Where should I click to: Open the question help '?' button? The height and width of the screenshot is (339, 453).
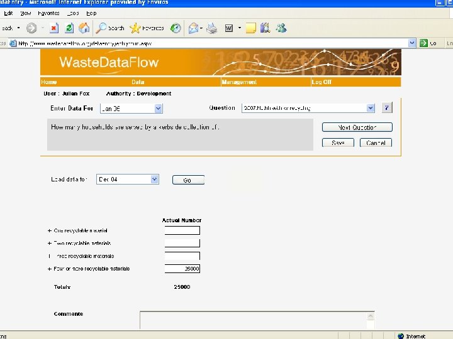pyautogui.click(x=387, y=108)
